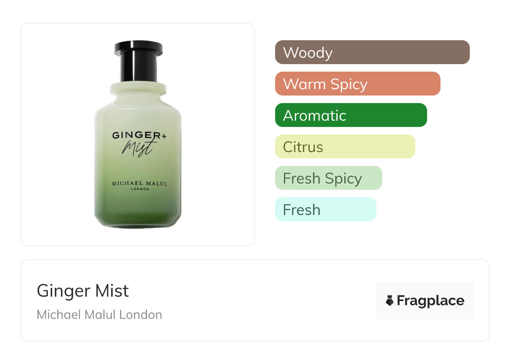510x362 pixels.
Task: Open the Ginger Mist fragrance title
Action: [83, 291]
